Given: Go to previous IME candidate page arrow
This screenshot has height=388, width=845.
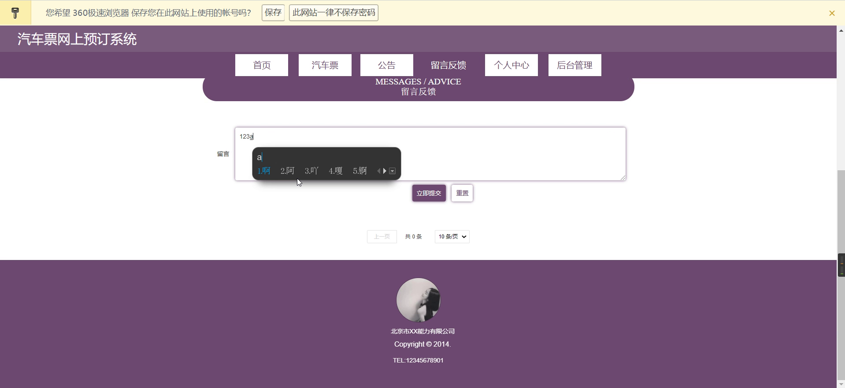Looking at the screenshot, I should tap(379, 171).
